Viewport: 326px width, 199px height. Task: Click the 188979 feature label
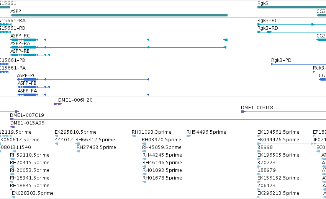coord(267,171)
